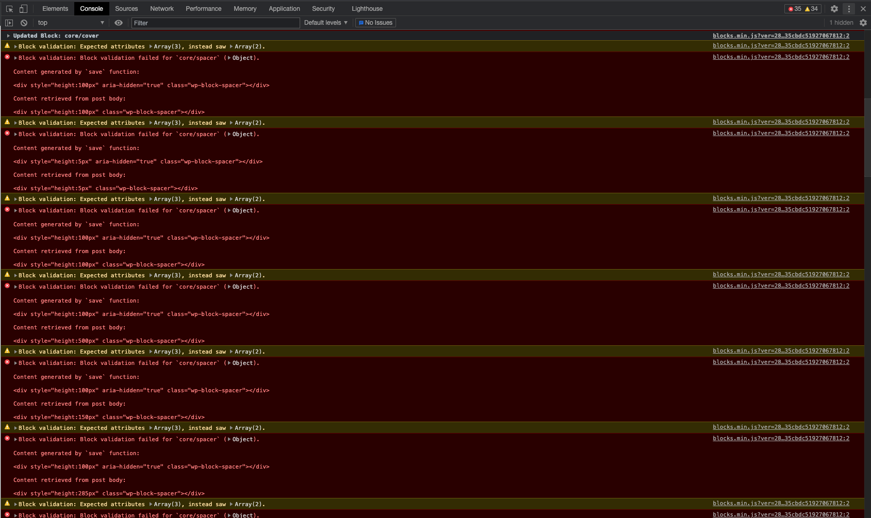The width and height of the screenshot is (871, 518).
Task: Focus the console Filter input field
Action: [216, 23]
